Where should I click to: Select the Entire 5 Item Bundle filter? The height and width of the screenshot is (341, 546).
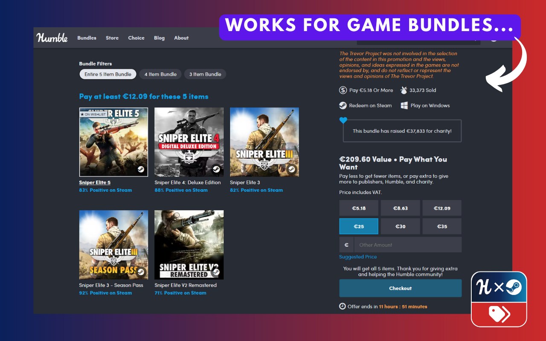(x=108, y=74)
